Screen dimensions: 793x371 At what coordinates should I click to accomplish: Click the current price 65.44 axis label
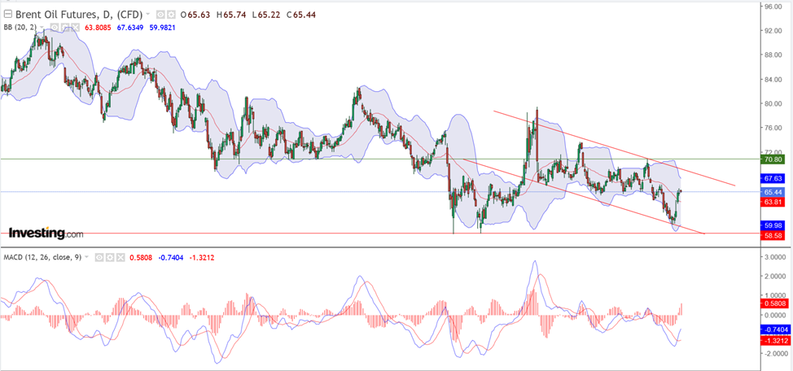[x=772, y=192]
